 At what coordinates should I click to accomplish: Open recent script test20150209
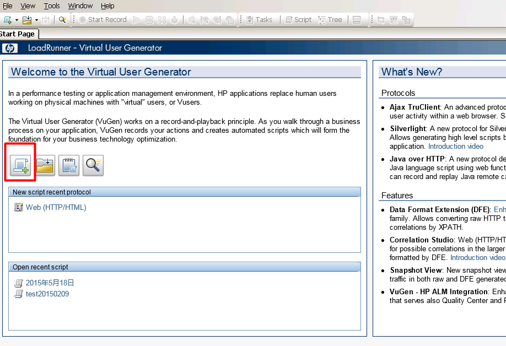[x=47, y=294]
